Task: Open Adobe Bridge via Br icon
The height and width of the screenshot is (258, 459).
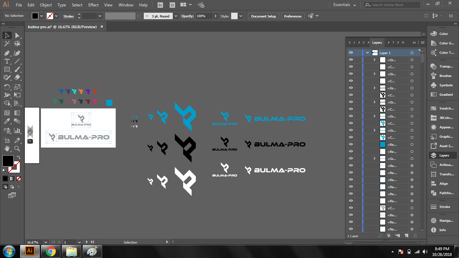Action: click(161, 5)
